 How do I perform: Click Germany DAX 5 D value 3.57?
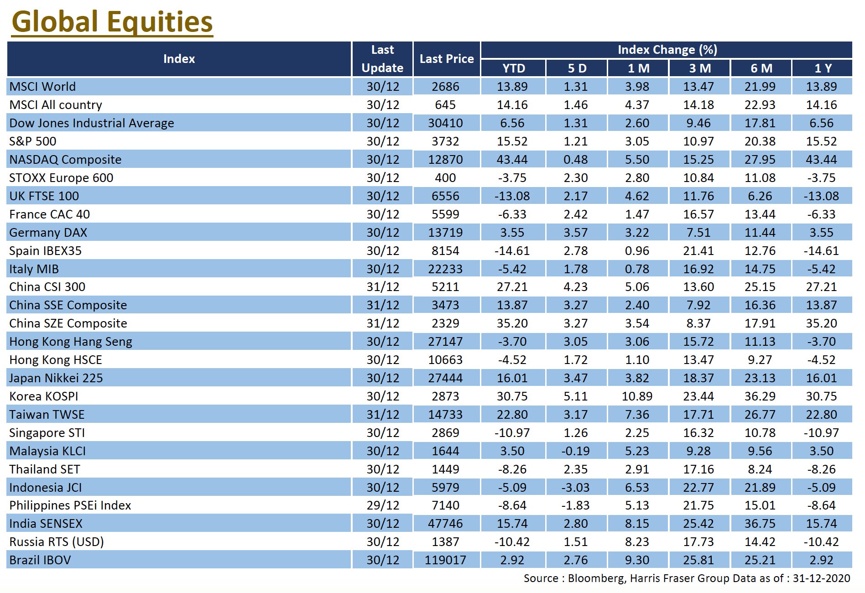tap(576, 233)
